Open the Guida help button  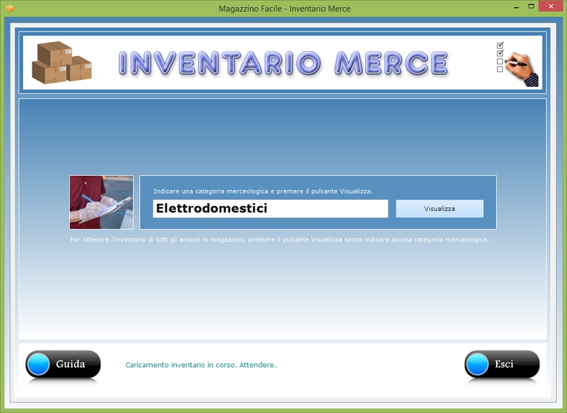coord(63,364)
